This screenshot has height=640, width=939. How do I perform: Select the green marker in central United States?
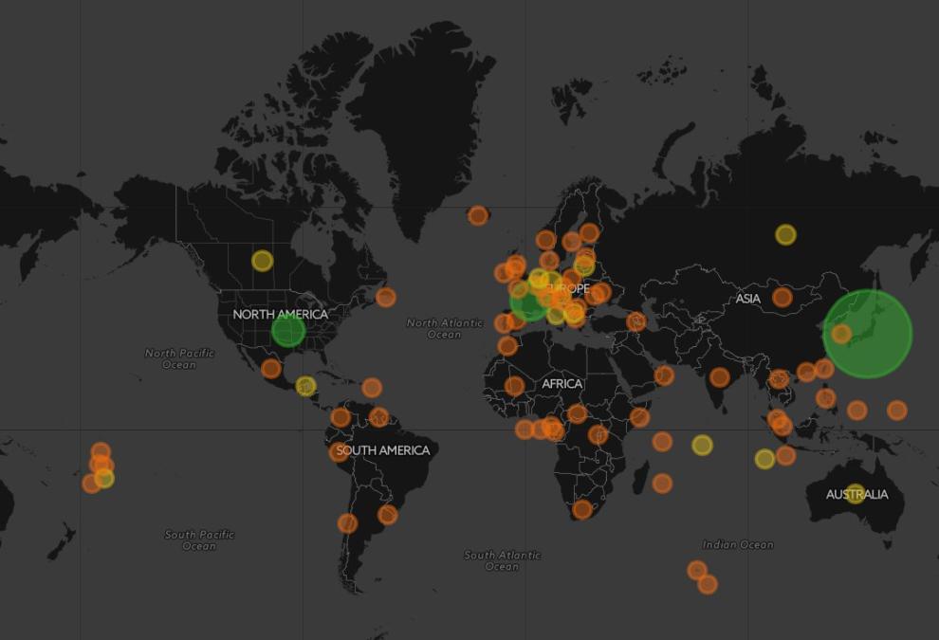287,331
